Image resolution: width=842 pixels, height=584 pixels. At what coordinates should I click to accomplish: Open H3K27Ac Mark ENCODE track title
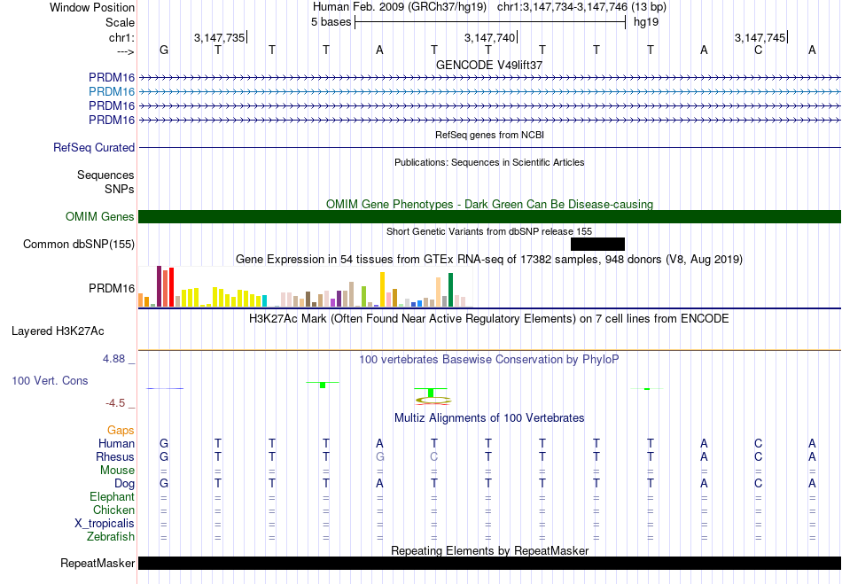tap(489, 319)
